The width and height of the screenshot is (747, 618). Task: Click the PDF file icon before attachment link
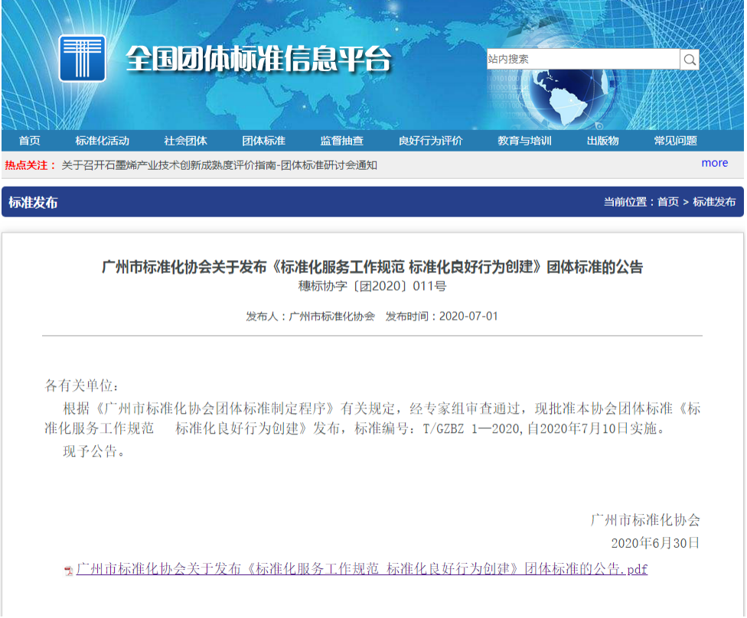[69, 571]
